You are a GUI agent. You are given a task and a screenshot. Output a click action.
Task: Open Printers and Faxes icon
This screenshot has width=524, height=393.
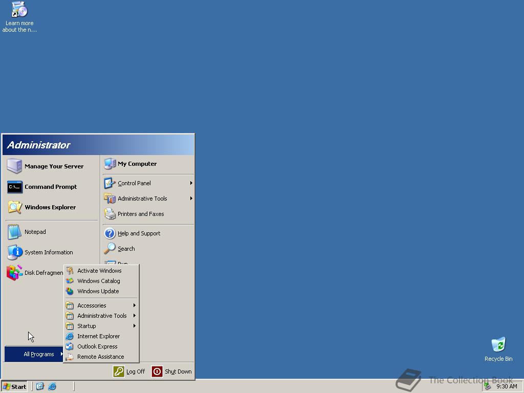[110, 214]
